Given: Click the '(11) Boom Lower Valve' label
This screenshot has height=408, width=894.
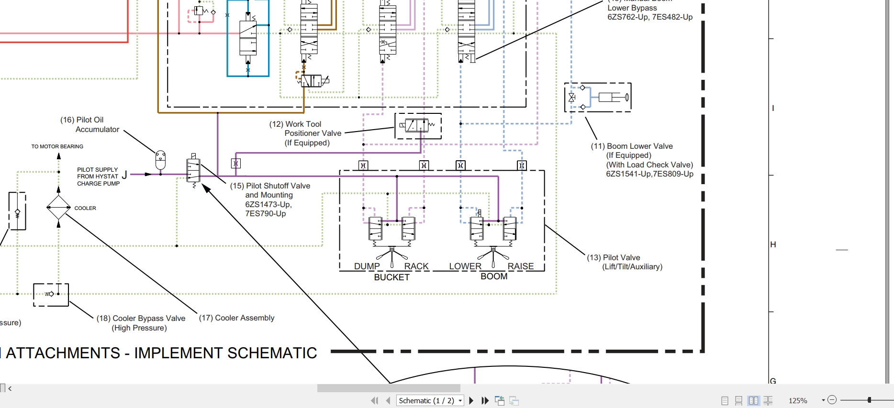Looking at the screenshot, I should point(642,160).
